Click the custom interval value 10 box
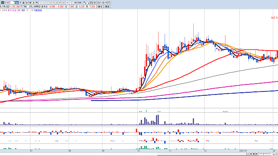Screen dimensions: 278x156 coord(67,3)
